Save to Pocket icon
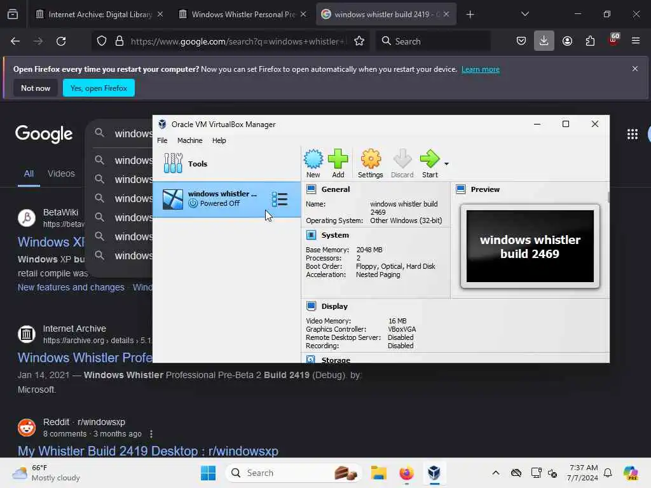The width and height of the screenshot is (651, 488). (x=521, y=41)
